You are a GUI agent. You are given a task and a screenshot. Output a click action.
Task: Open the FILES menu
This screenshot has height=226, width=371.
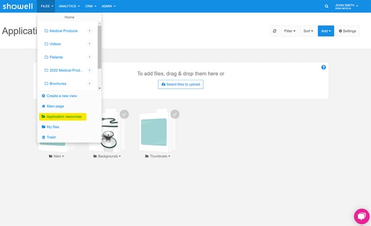point(46,6)
